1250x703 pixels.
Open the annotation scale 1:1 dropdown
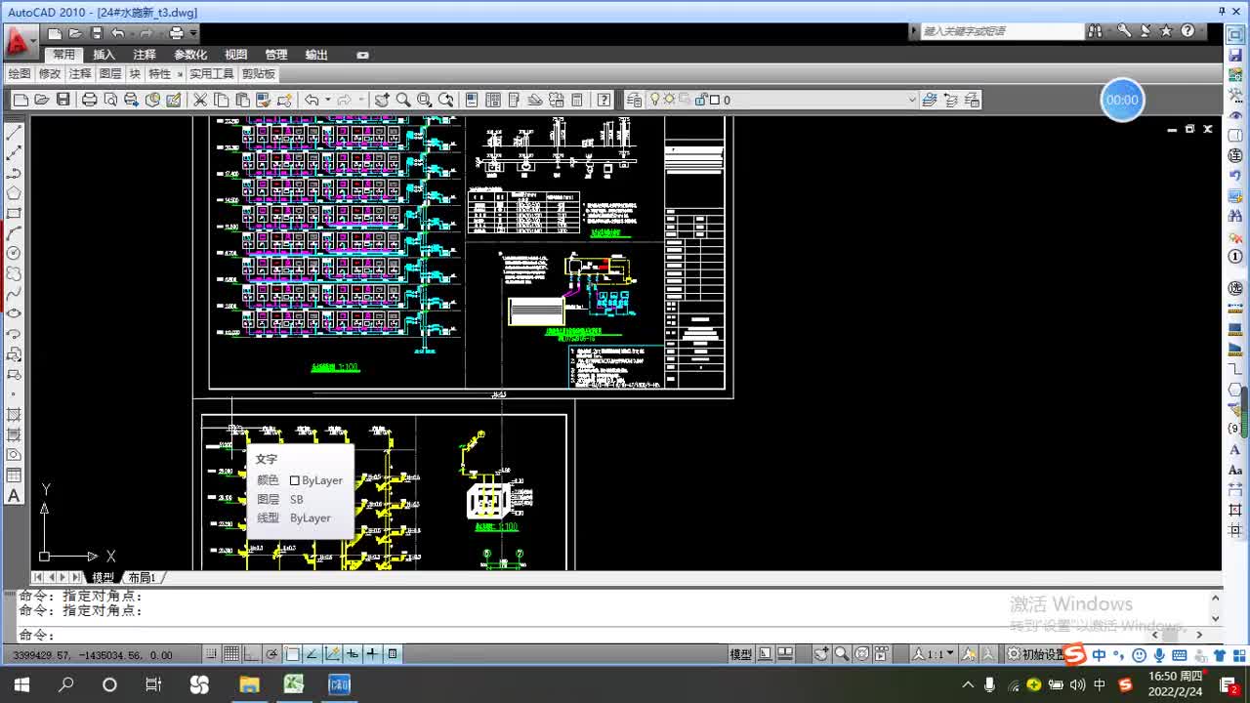pyautogui.click(x=935, y=654)
